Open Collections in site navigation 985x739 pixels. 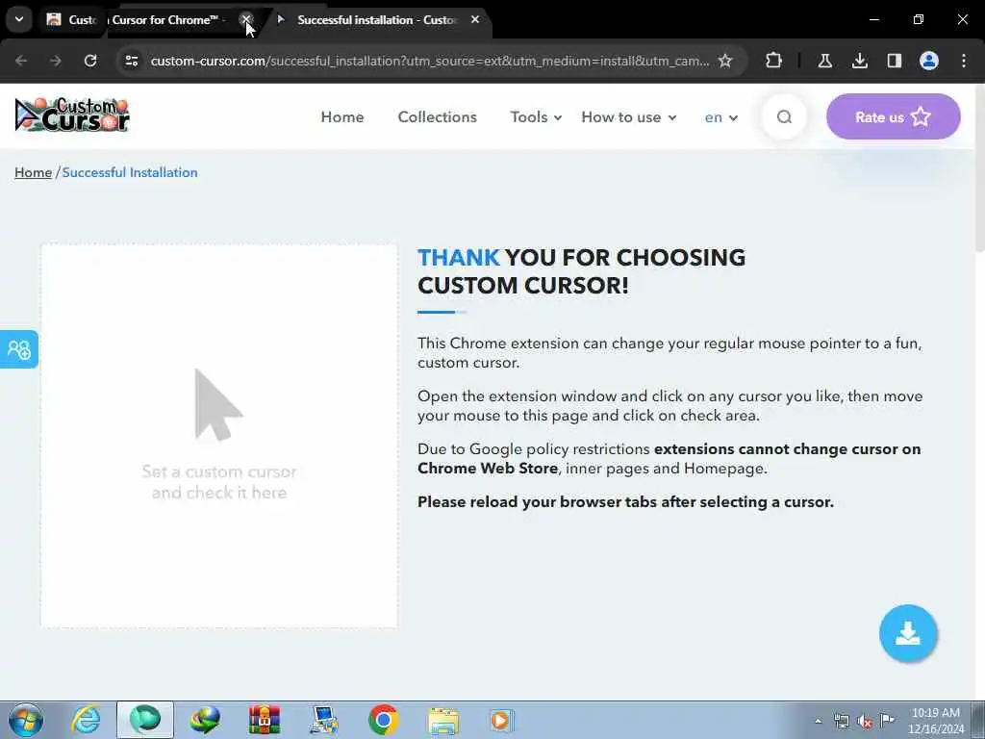(438, 117)
